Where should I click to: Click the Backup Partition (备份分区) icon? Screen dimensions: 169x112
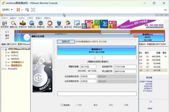point(68,24)
